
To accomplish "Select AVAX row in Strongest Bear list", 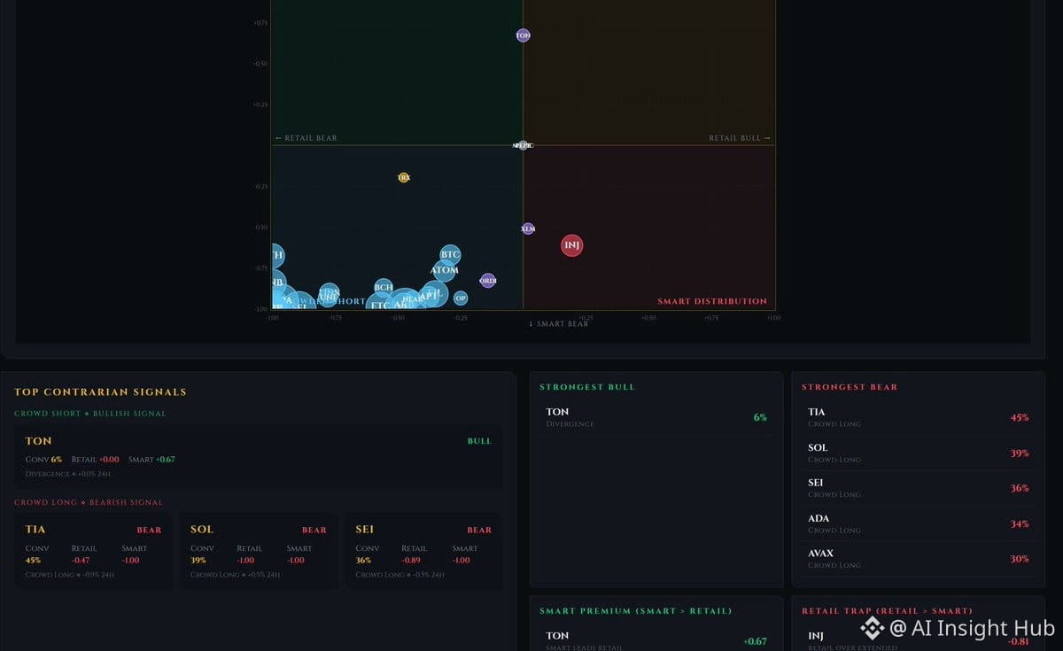I will (919, 559).
